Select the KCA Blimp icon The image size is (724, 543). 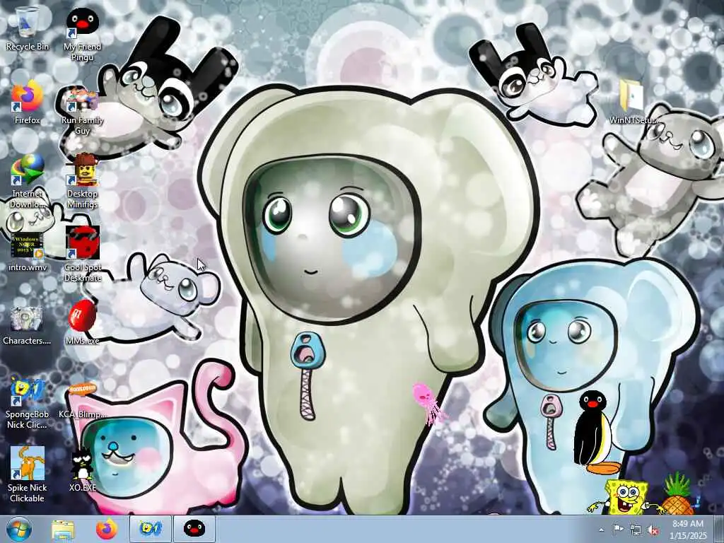82,401
